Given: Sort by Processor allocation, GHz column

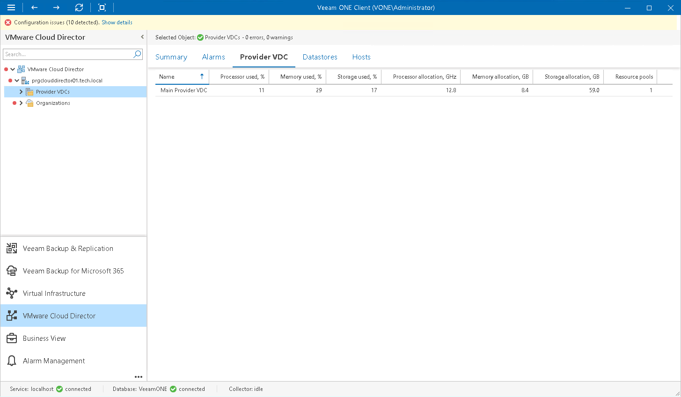Looking at the screenshot, I should (421, 77).
